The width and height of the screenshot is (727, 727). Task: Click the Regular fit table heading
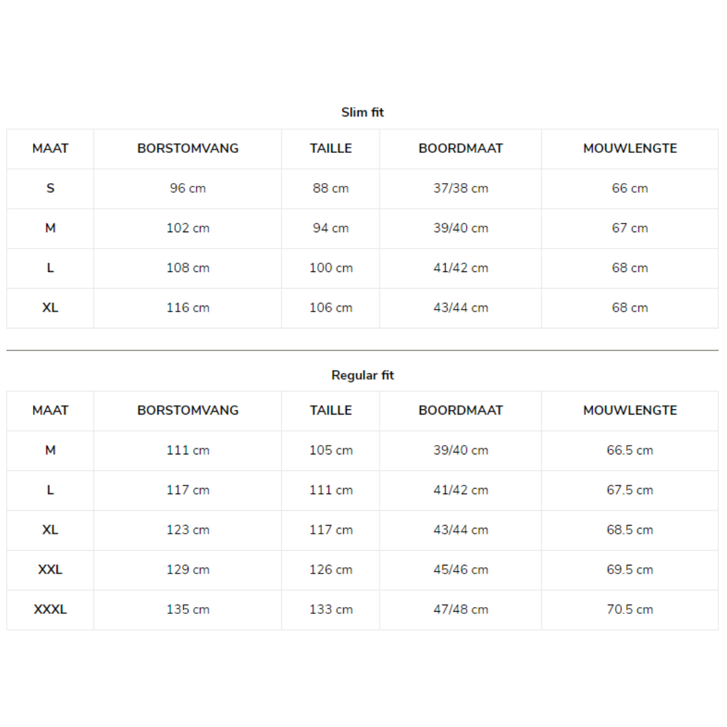click(x=362, y=375)
